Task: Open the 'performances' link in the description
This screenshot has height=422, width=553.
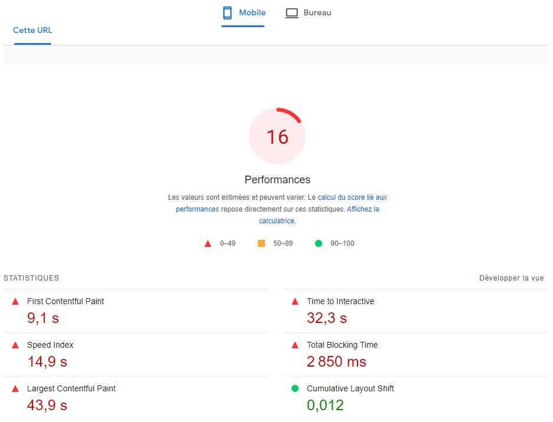Action: tap(197, 209)
